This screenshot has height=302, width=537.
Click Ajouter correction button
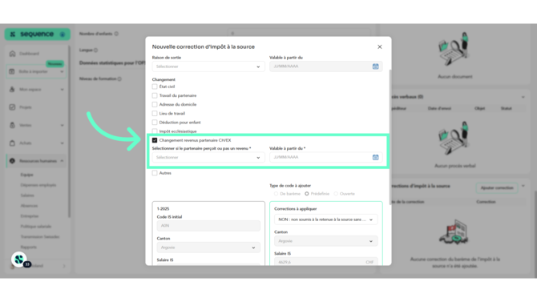[x=497, y=188]
